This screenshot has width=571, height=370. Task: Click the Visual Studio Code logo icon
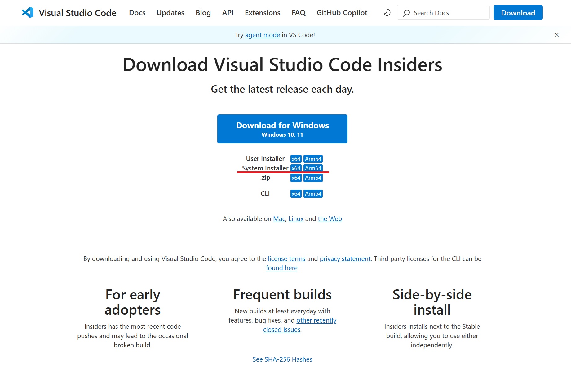28,13
